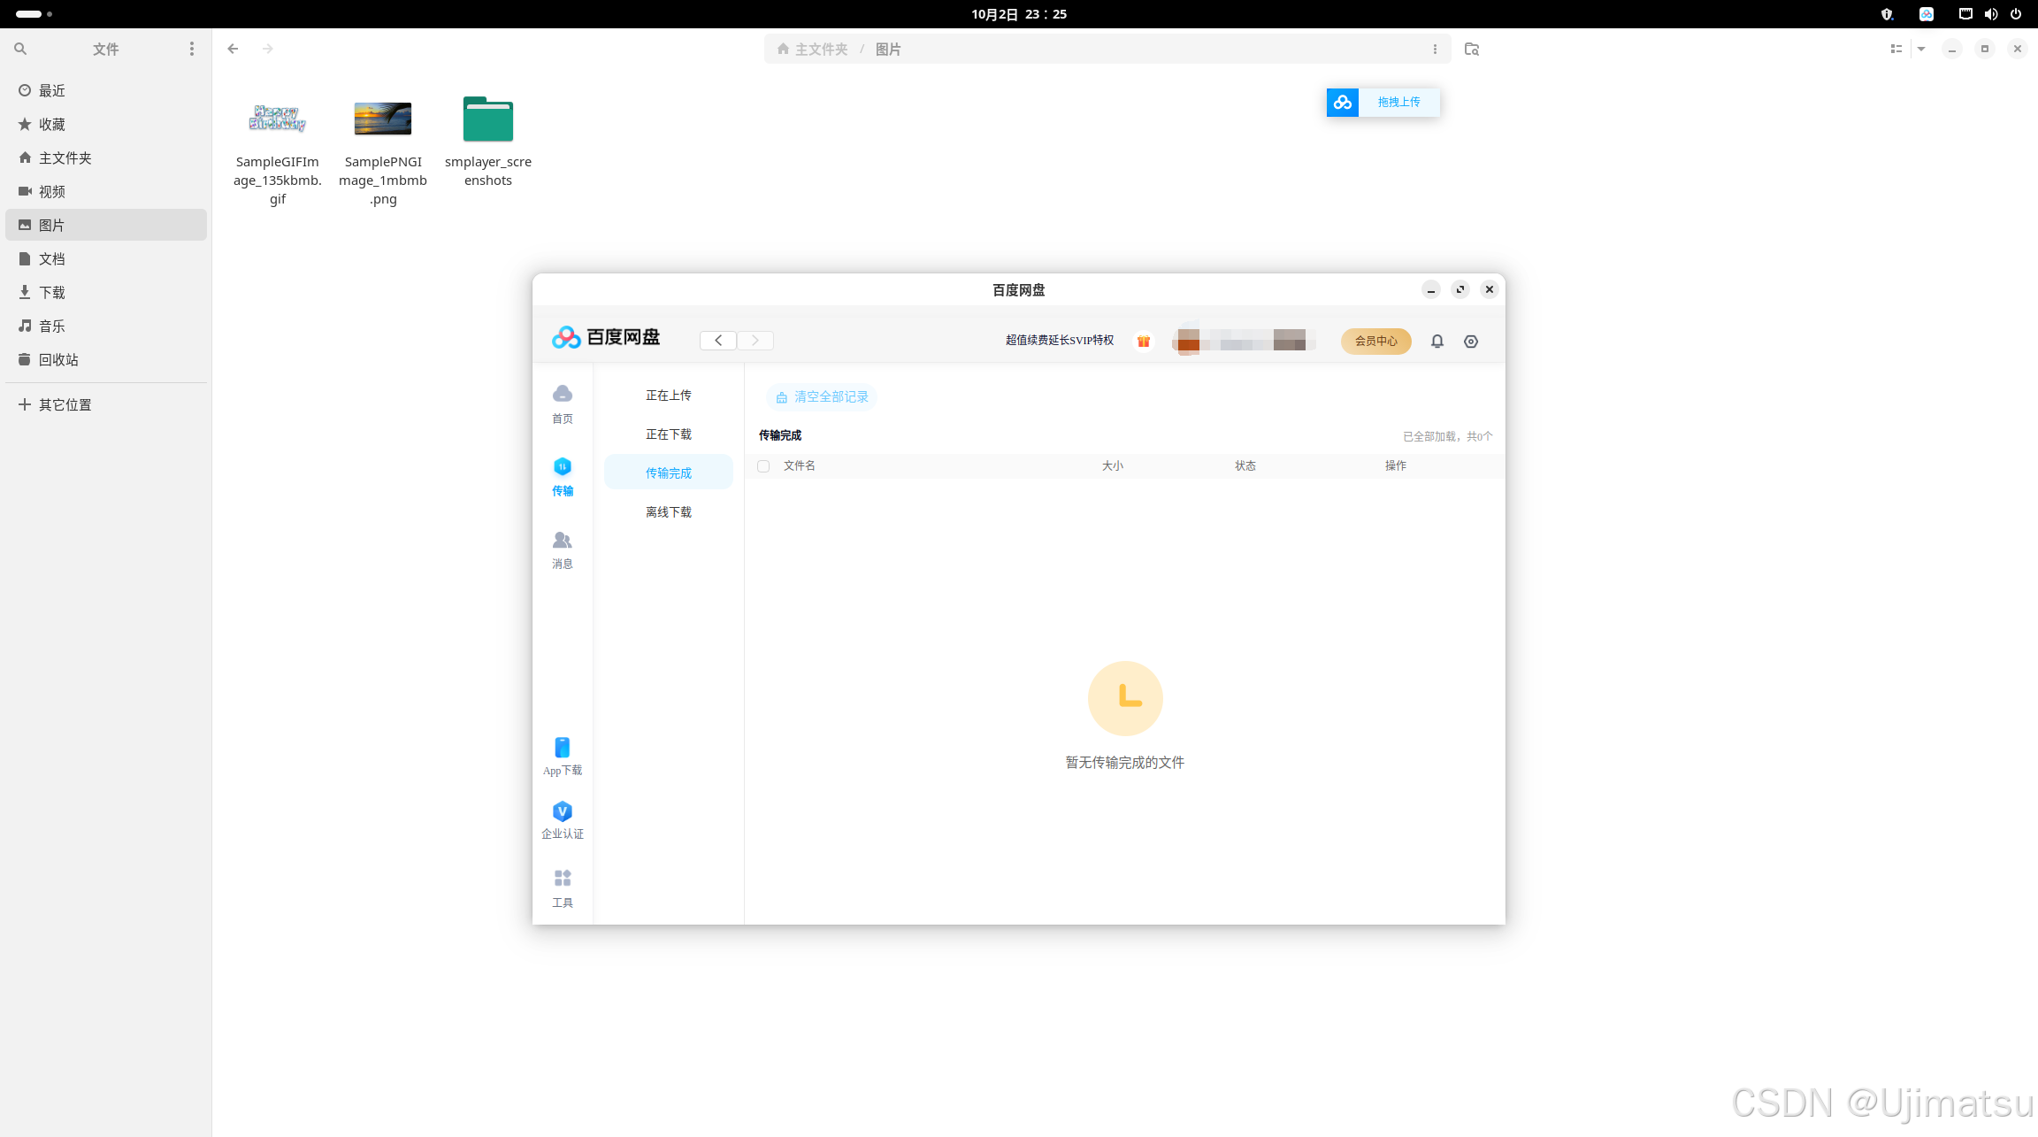Click the orange gift icon
This screenshot has width=2038, height=1137.
coord(1143,342)
